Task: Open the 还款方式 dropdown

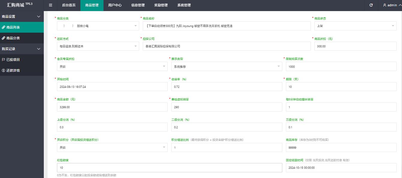Action: point(98,46)
